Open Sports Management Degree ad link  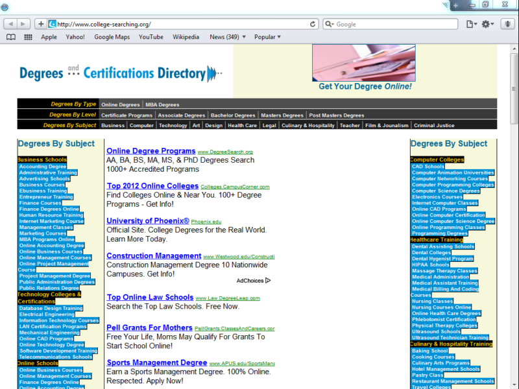[x=157, y=363]
